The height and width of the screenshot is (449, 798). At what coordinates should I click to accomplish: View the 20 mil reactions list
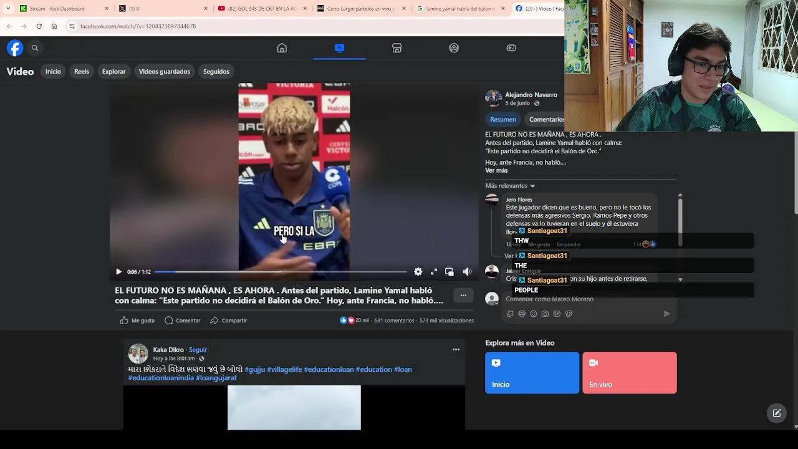coord(354,321)
